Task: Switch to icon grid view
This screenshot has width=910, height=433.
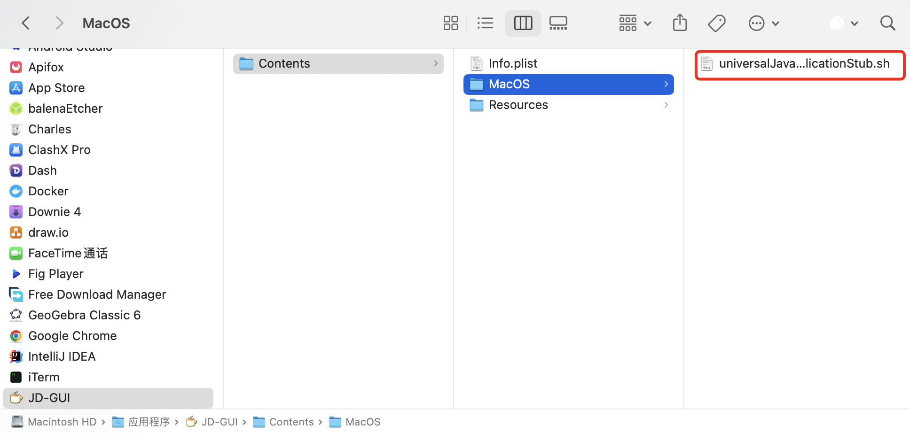Action: tap(450, 23)
